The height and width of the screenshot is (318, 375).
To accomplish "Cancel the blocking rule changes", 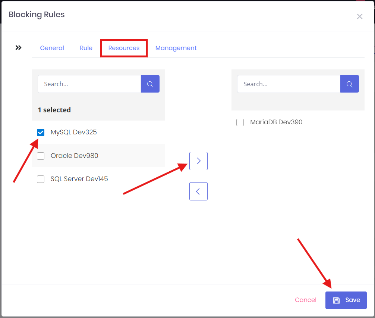I will 306,300.
